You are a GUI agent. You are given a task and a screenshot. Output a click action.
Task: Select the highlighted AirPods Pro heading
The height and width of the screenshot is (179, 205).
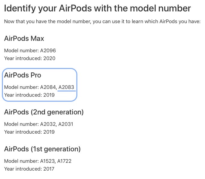pyautogui.click(x=23, y=75)
